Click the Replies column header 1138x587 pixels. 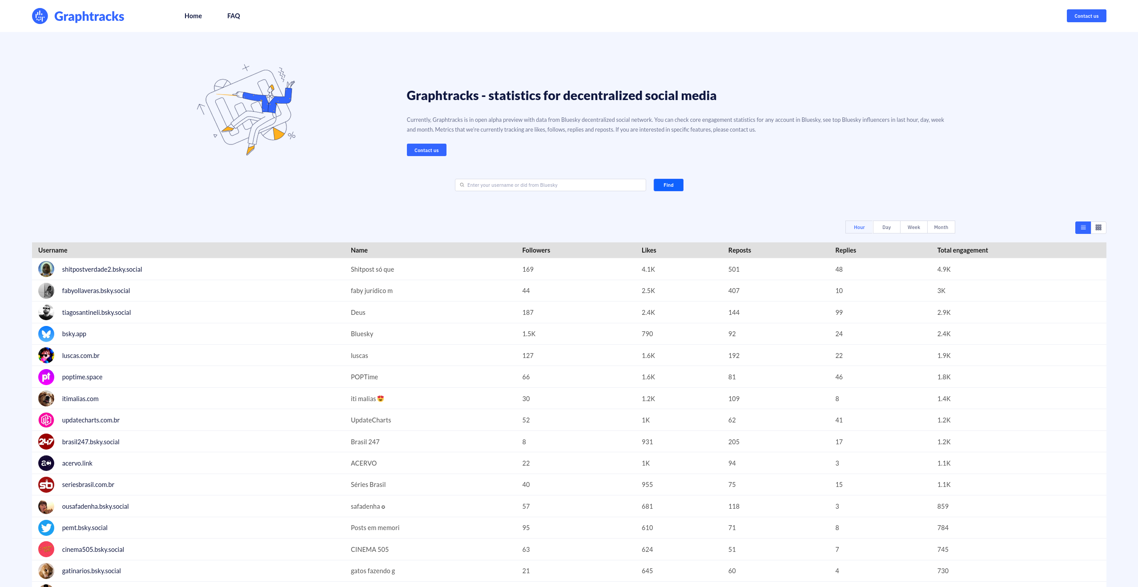coord(845,250)
